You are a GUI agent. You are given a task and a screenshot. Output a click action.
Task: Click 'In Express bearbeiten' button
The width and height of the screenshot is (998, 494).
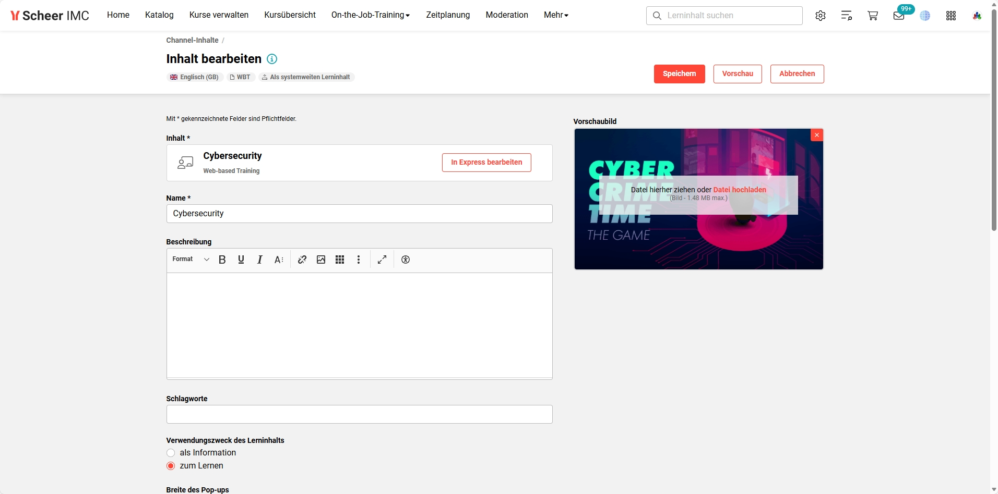(x=486, y=163)
